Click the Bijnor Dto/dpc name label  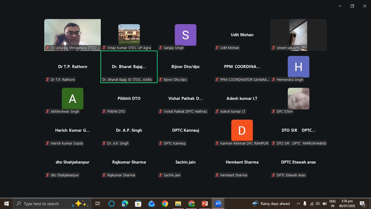(x=175, y=80)
